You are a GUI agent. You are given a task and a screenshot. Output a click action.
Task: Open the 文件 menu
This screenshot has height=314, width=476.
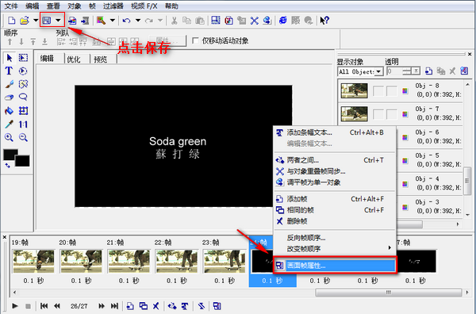coord(11,6)
